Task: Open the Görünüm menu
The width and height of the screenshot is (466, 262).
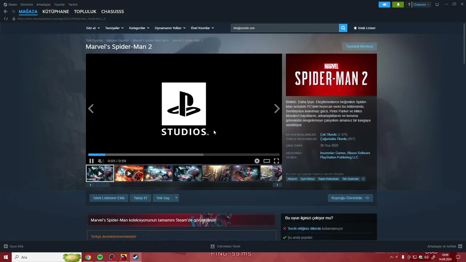Action: (27, 5)
